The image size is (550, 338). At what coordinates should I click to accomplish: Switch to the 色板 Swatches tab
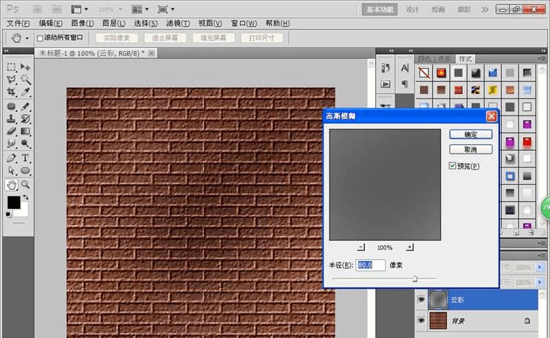pyautogui.click(x=446, y=58)
